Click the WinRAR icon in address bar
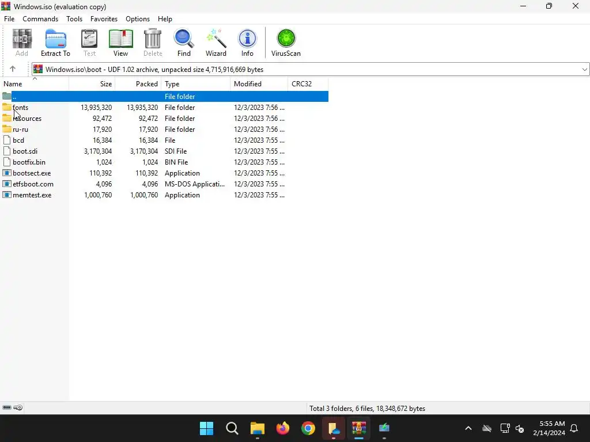 38,69
